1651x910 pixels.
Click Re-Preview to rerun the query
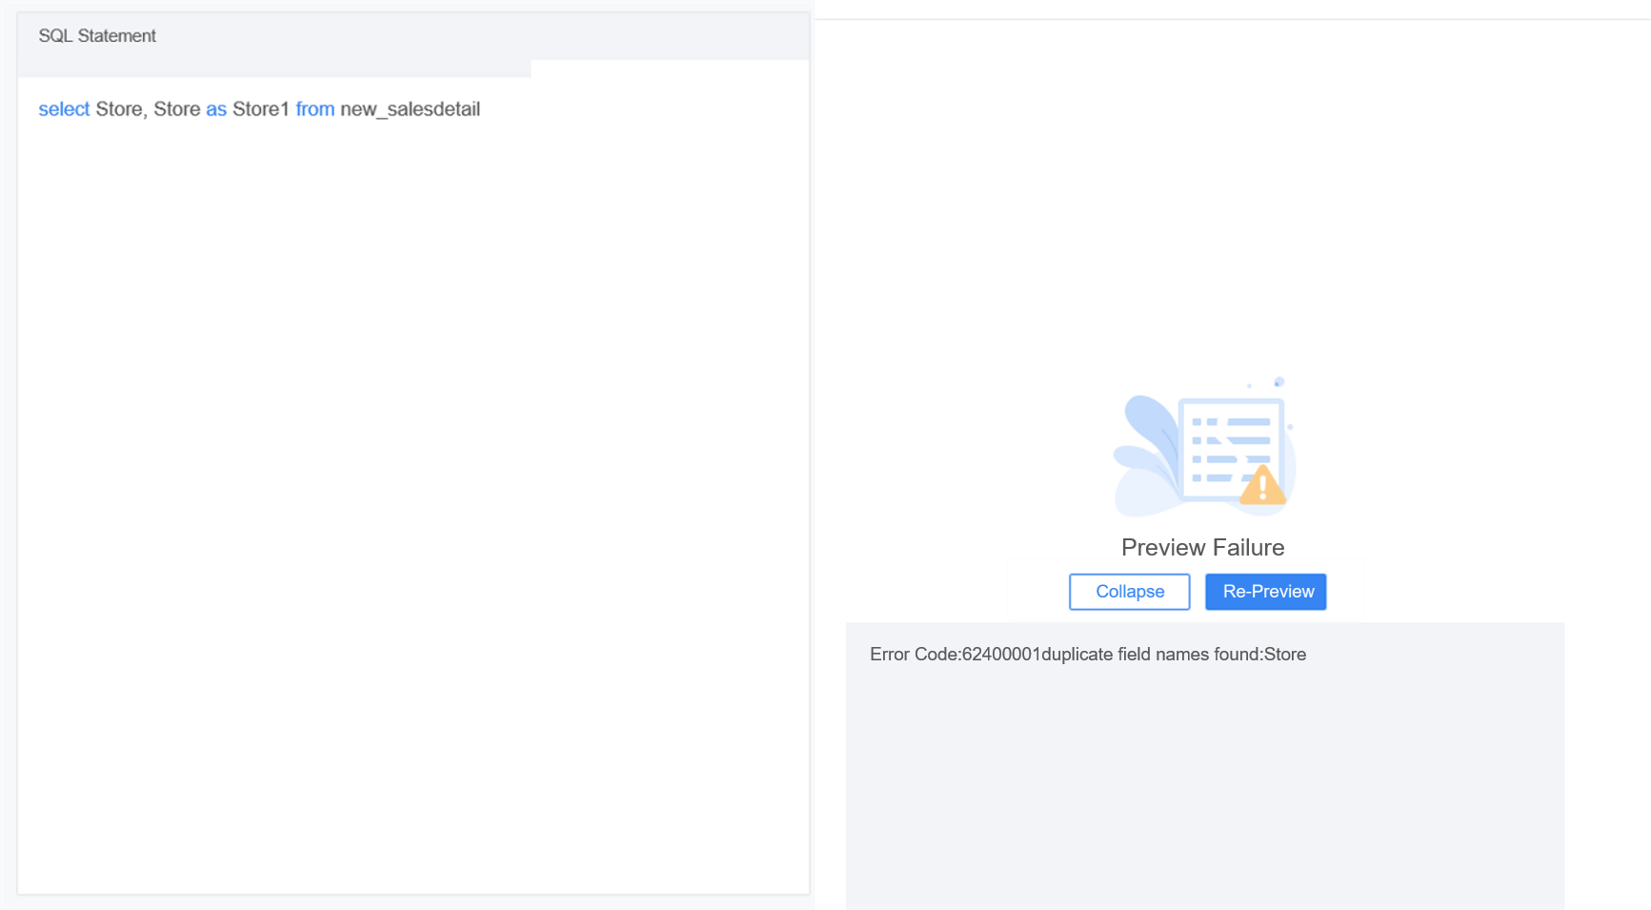[x=1265, y=592]
